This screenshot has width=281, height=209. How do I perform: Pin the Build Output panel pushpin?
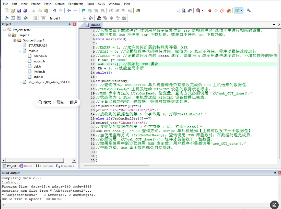pyautogui.click(x=275, y=173)
